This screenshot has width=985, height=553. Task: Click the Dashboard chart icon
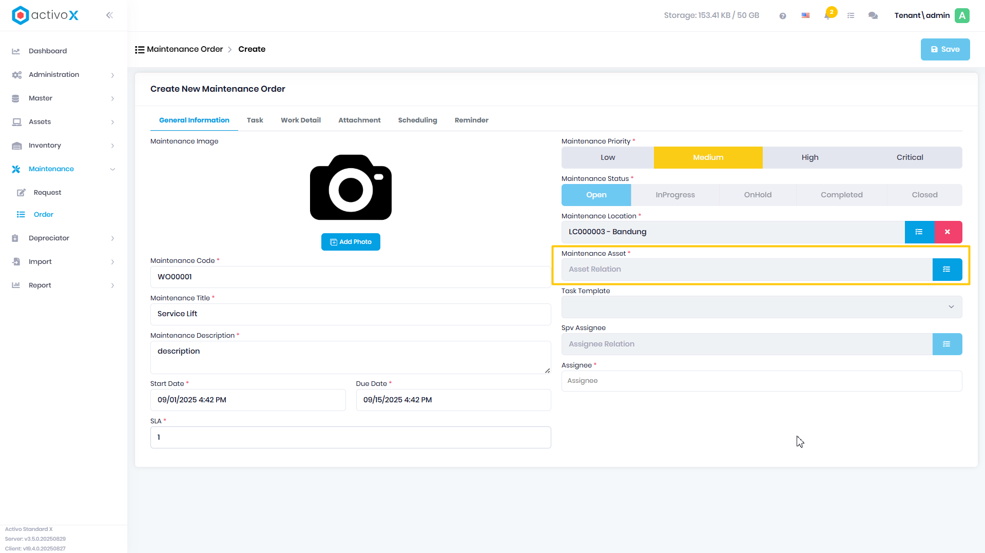[16, 51]
